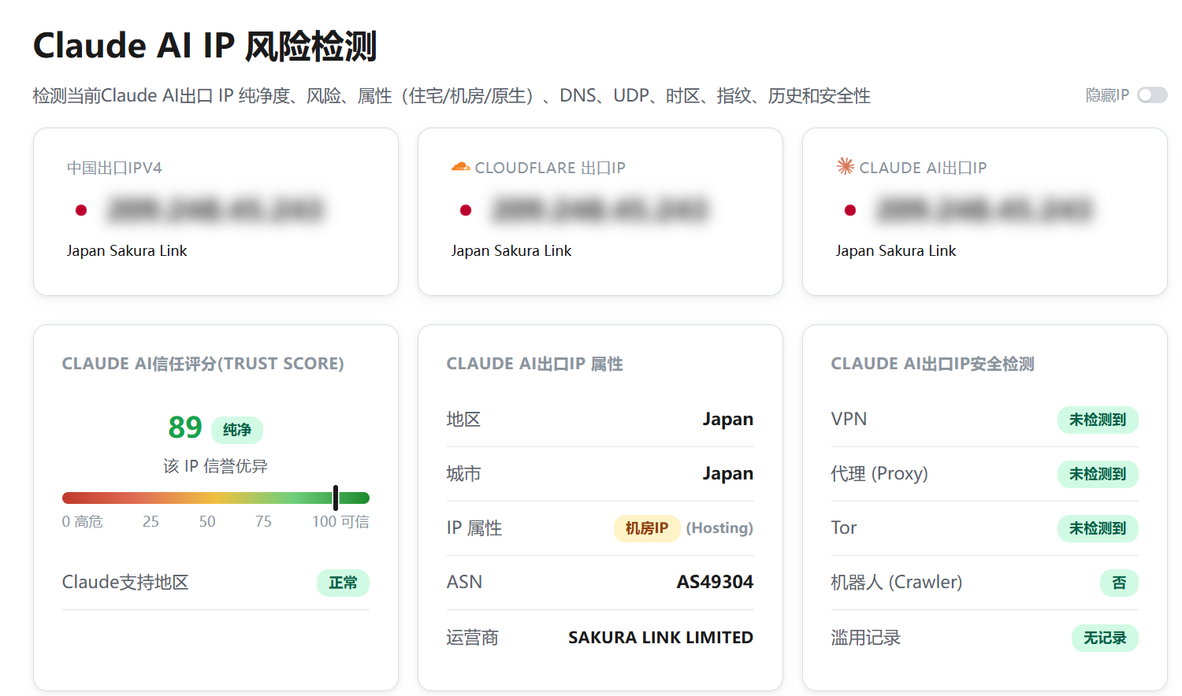Image resolution: width=1182 pixels, height=696 pixels.
Task: Click the 滥用记录 label
Action: (x=866, y=638)
